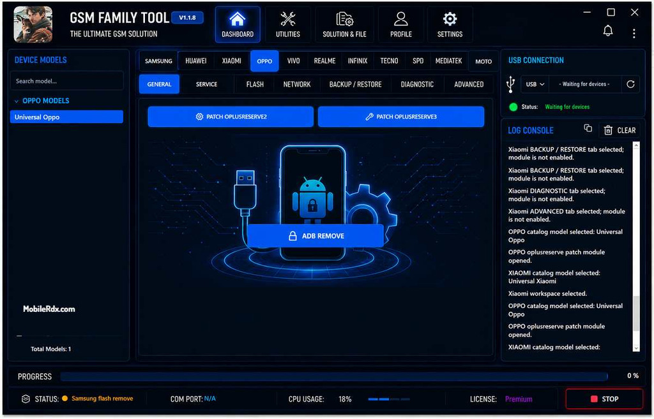Open the Advanced sub-tab
The height and width of the screenshot is (419, 654).
469,84
